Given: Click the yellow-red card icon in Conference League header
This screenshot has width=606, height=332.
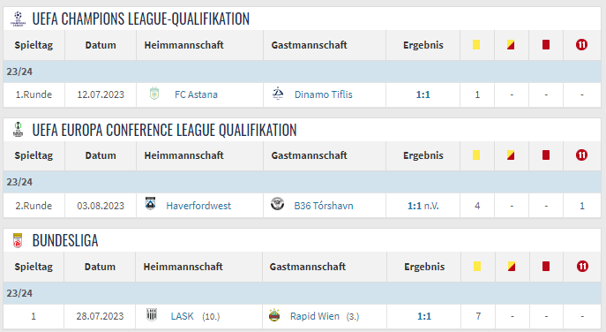Looking at the screenshot, I should tap(511, 155).
